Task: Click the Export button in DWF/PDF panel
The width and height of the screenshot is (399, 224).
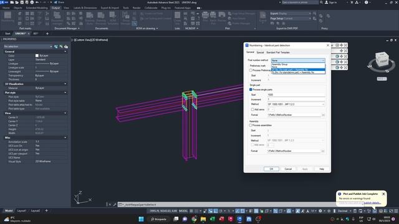Action: click(x=262, y=17)
